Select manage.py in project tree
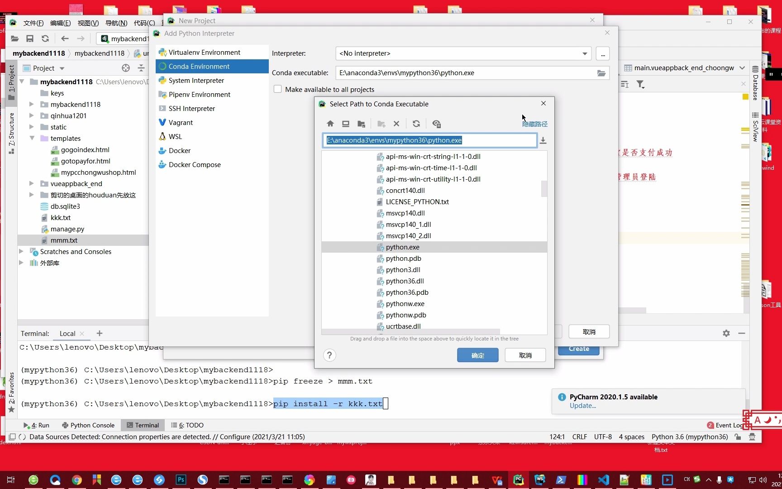Screen dimensions: 782x489 67,229
